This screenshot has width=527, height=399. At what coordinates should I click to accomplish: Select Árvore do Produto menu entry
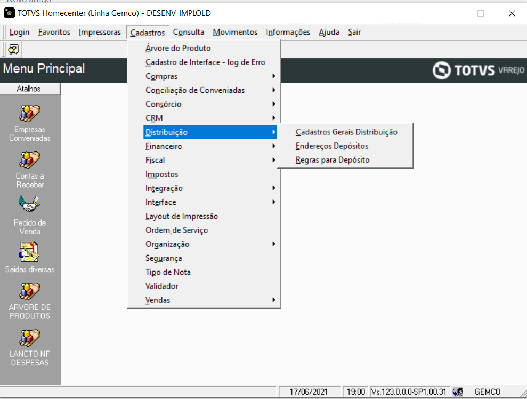pos(204,48)
